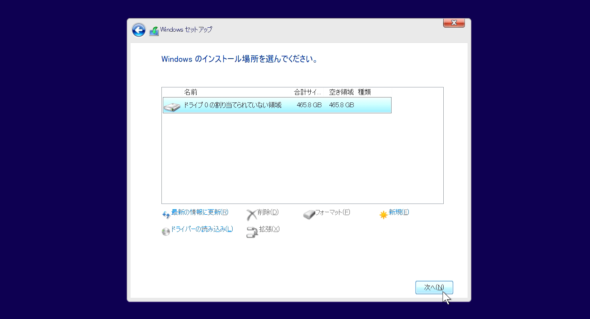Sort by the 名前 column header

[x=191, y=92]
